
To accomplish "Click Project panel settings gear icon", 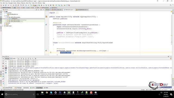I will 41,10.
